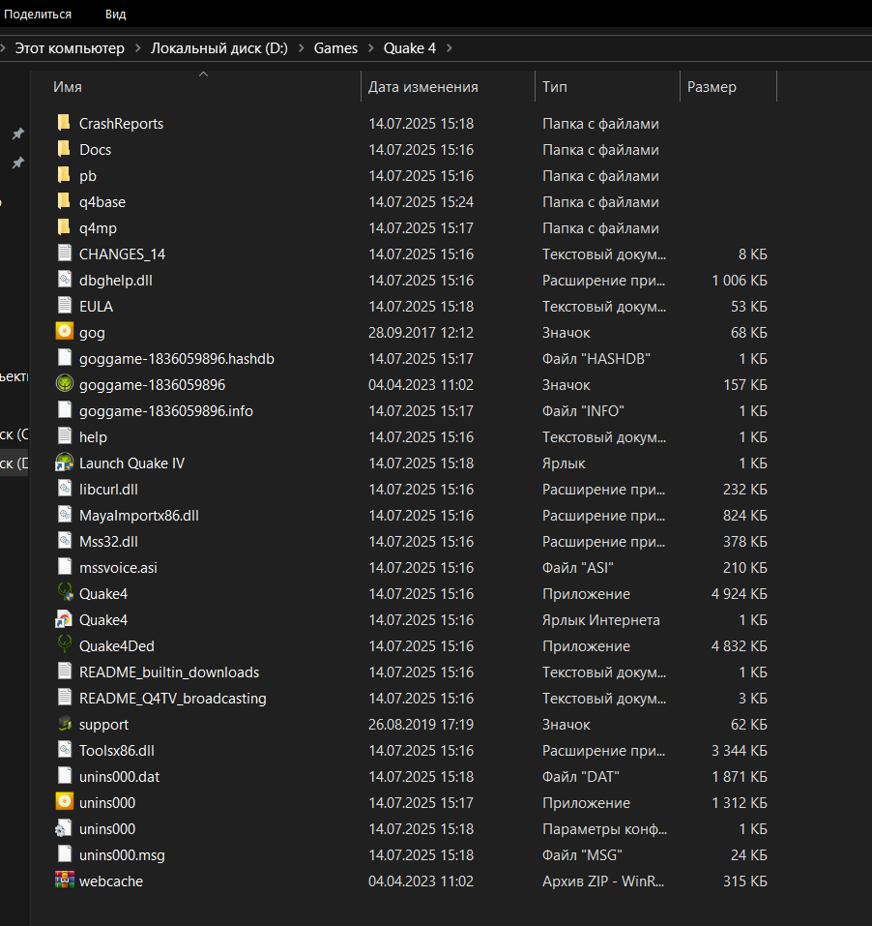Screen dimensions: 872x926
Task: Select the webcache WinRAR archive icon
Action: (65, 880)
